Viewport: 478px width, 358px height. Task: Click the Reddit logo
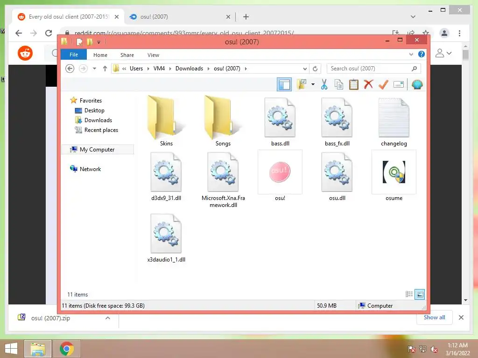click(x=25, y=53)
